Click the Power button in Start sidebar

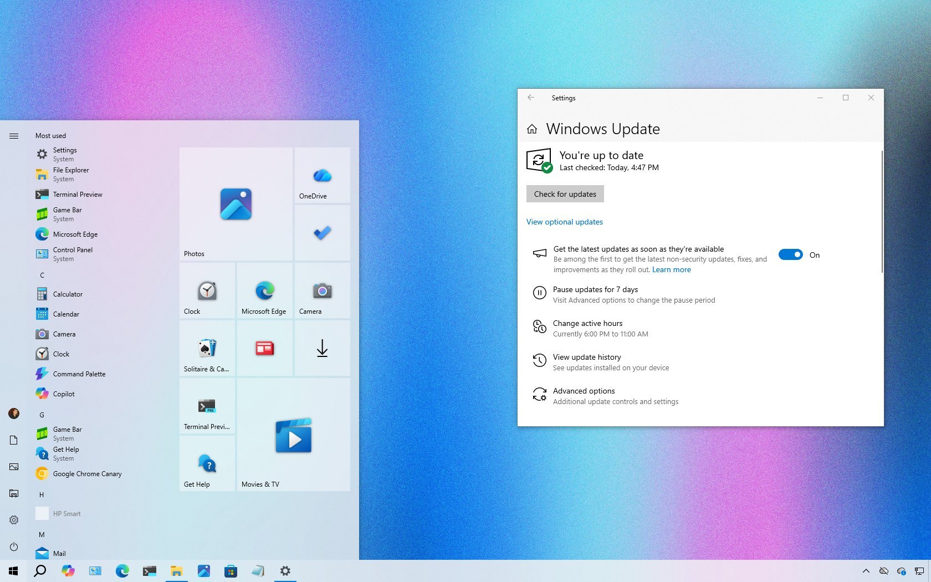[14, 547]
